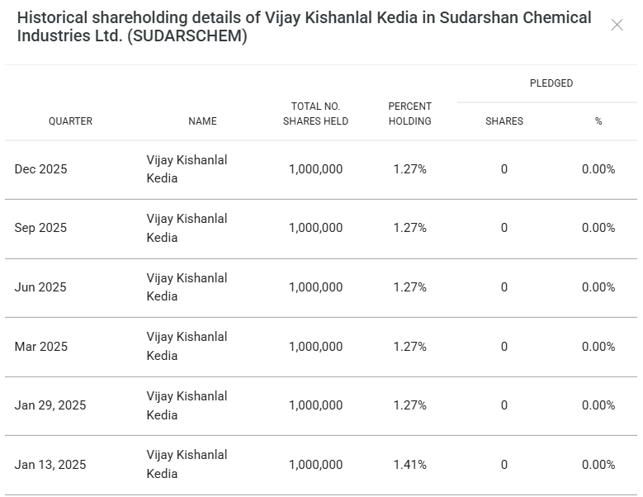Click the pledged SHARES column header
Image resolution: width=643 pixels, height=497 pixels.
coord(504,121)
